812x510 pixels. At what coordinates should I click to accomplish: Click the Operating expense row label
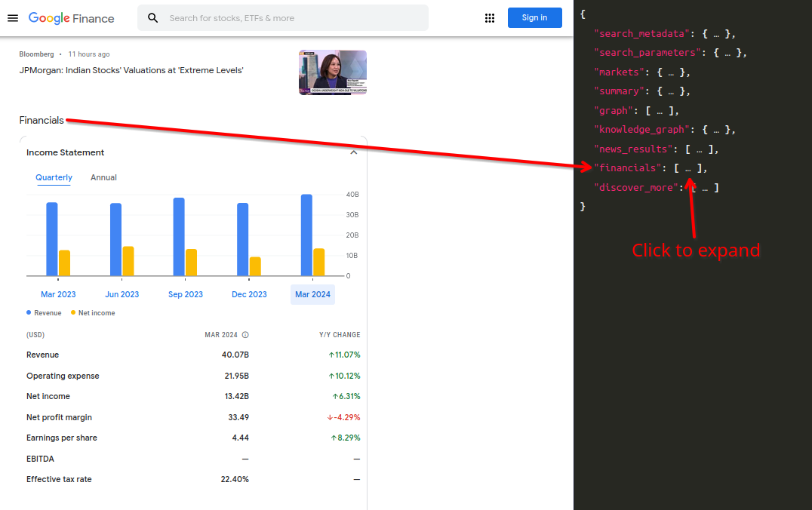click(x=63, y=376)
